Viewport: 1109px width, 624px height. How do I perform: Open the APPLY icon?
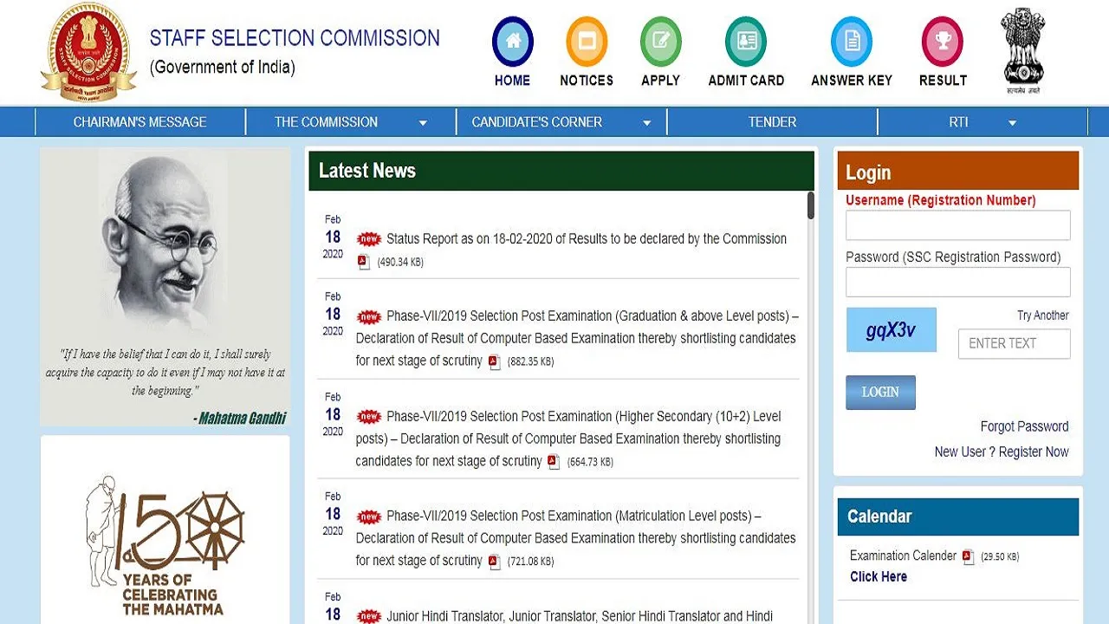(661, 41)
